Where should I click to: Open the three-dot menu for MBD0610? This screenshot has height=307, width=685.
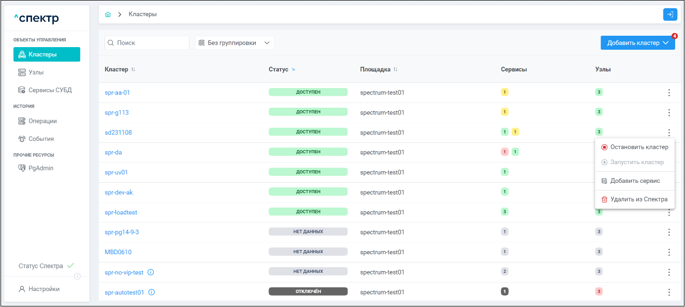[668, 252]
